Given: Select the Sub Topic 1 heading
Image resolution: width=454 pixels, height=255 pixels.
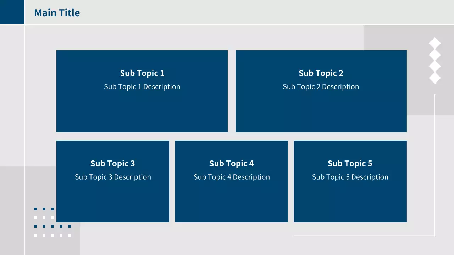Looking at the screenshot, I should [142, 73].
